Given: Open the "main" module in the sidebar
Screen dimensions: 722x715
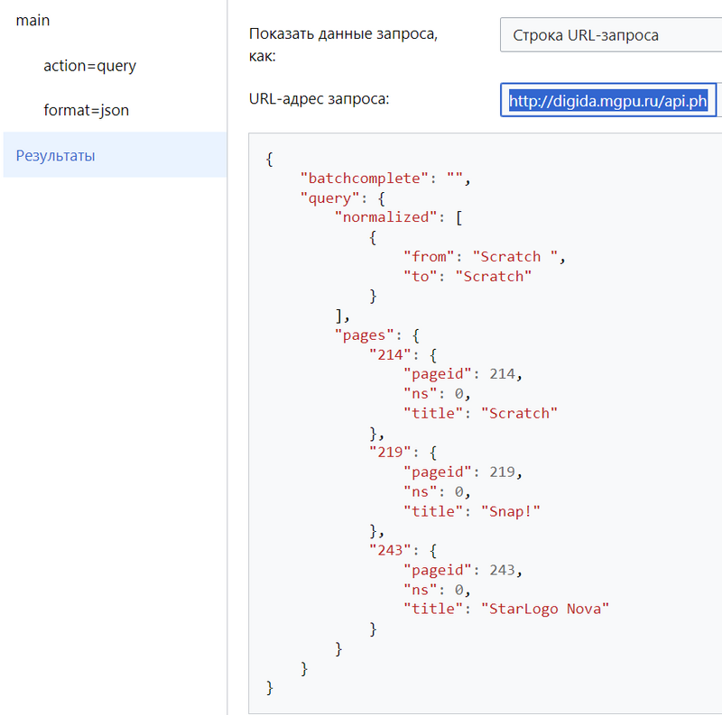Looking at the screenshot, I should [x=32, y=20].
